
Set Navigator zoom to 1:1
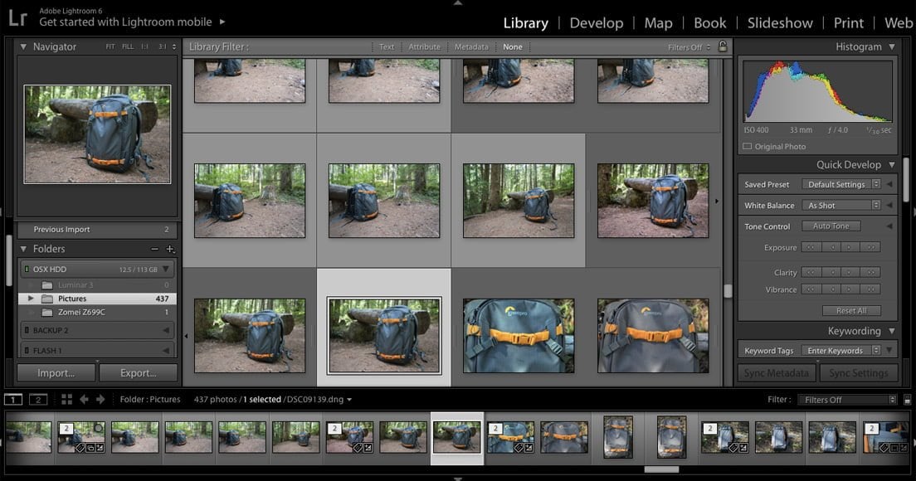[144, 46]
